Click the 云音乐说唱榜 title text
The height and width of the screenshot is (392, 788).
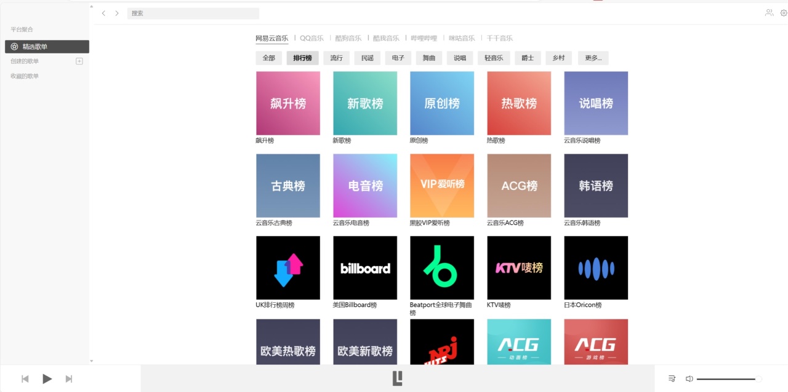pos(582,141)
